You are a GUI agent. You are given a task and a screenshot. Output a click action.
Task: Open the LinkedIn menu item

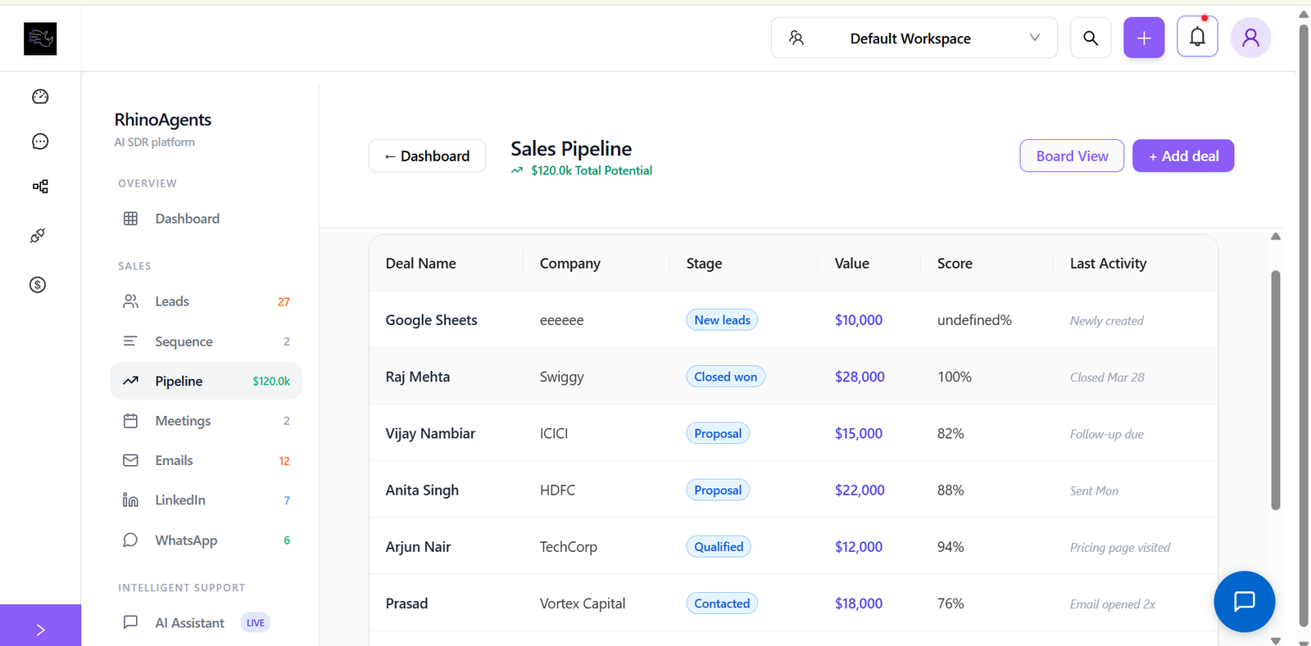click(x=206, y=500)
